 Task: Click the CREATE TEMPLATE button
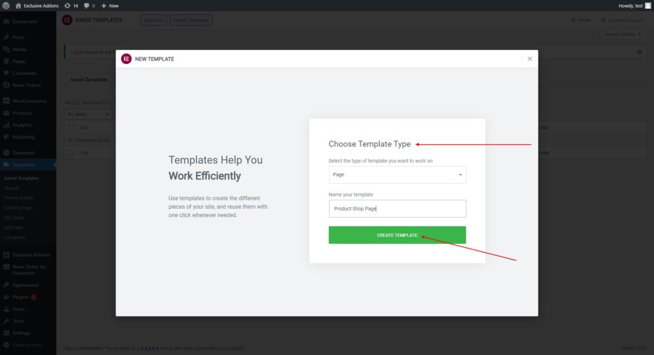coord(397,235)
